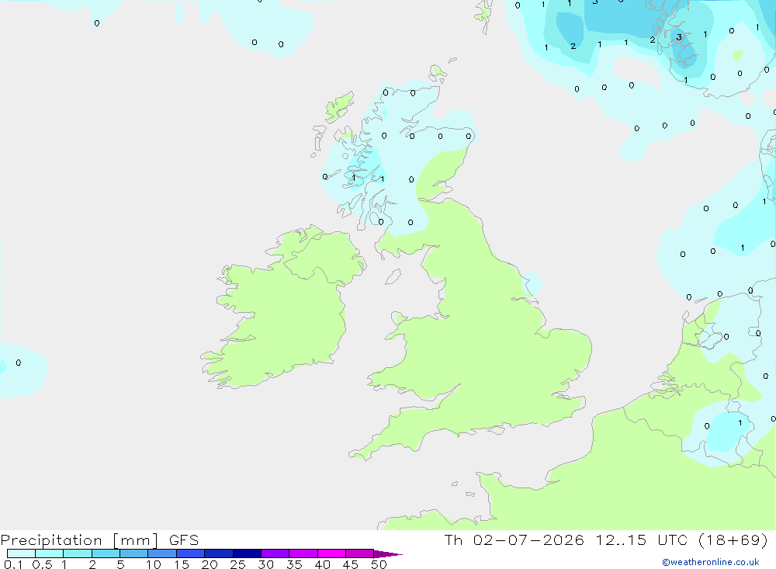Click the Isle of Man outline
The width and height of the screenshot is (776, 569).
pyautogui.click(x=393, y=276)
